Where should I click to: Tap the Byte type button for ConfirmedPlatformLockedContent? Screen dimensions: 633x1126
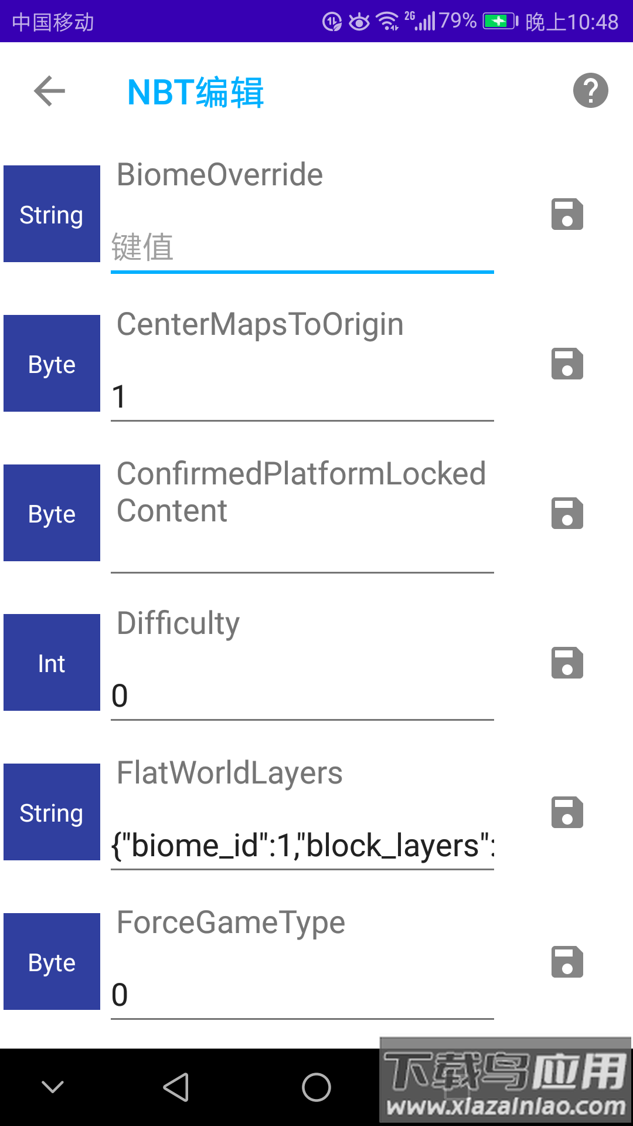(52, 513)
